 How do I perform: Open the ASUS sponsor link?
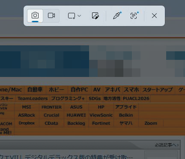tap(76, 107)
